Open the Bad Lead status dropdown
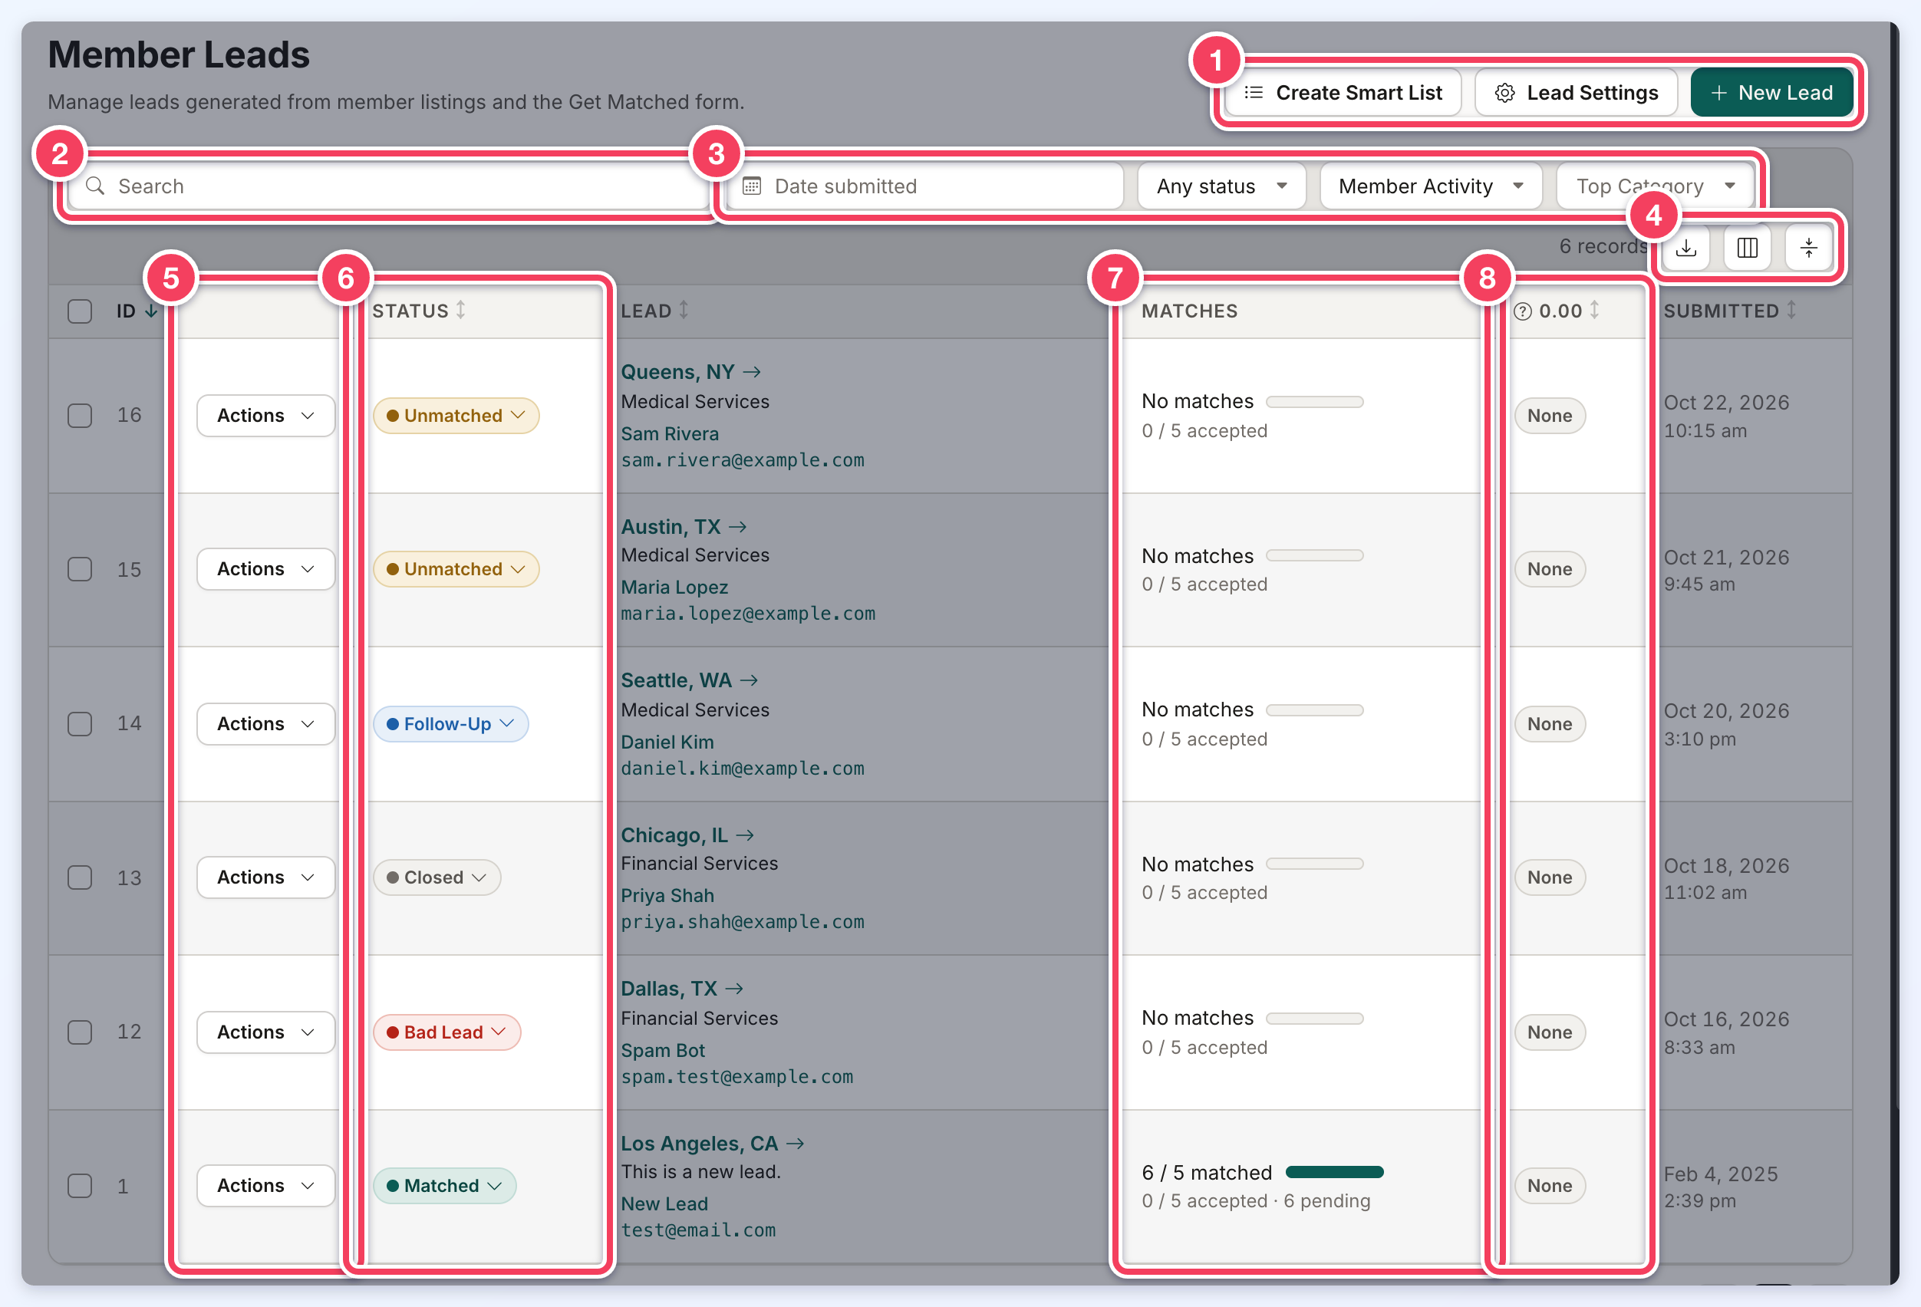The height and width of the screenshot is (1307, 1921). pyautogui.click(x=447, y=1032)
